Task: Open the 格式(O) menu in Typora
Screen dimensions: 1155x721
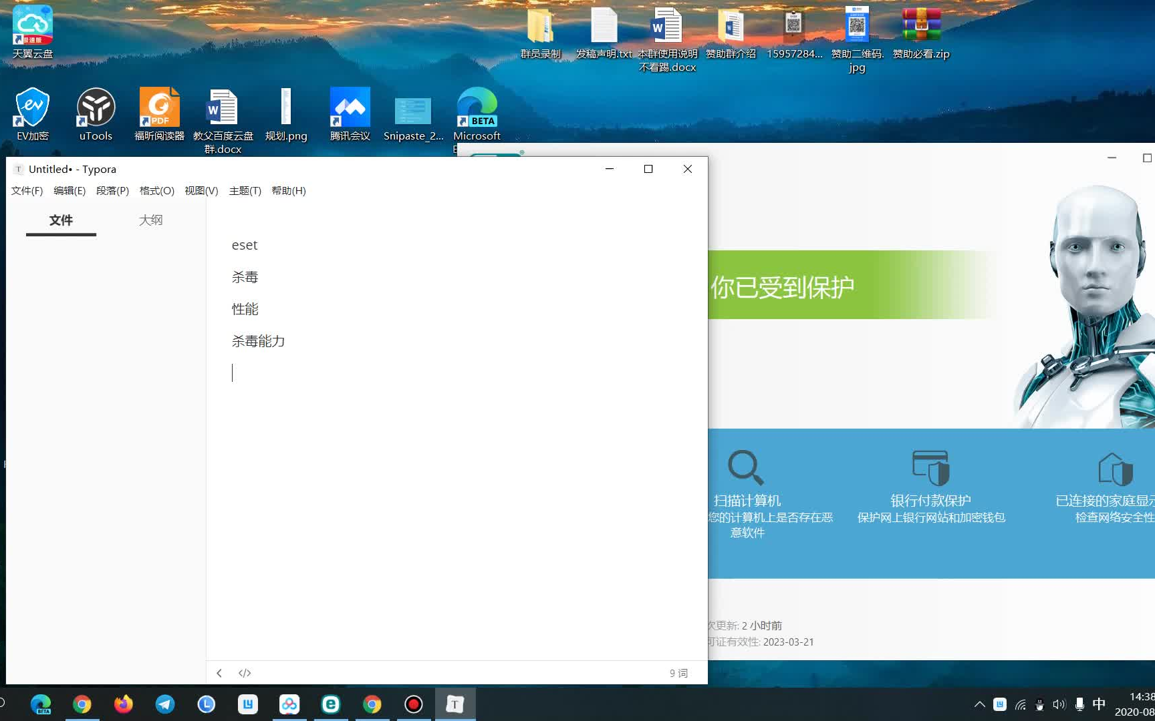Action: 156,191
